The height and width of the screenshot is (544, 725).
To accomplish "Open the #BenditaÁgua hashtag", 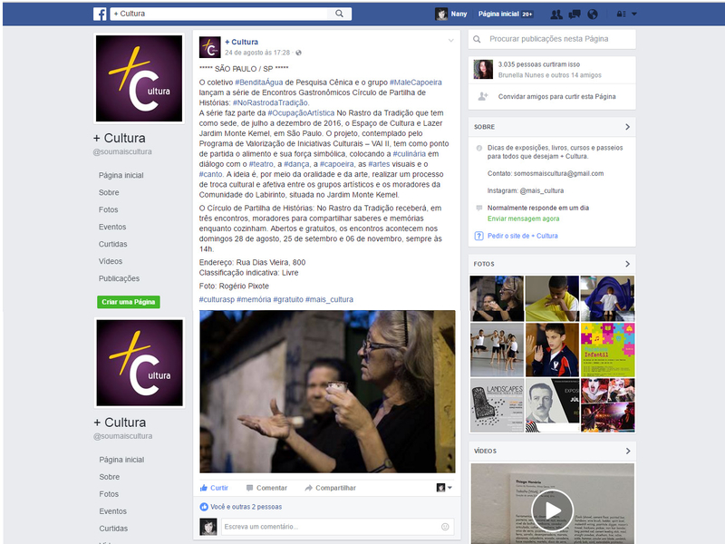I will [x=259, y=83].
